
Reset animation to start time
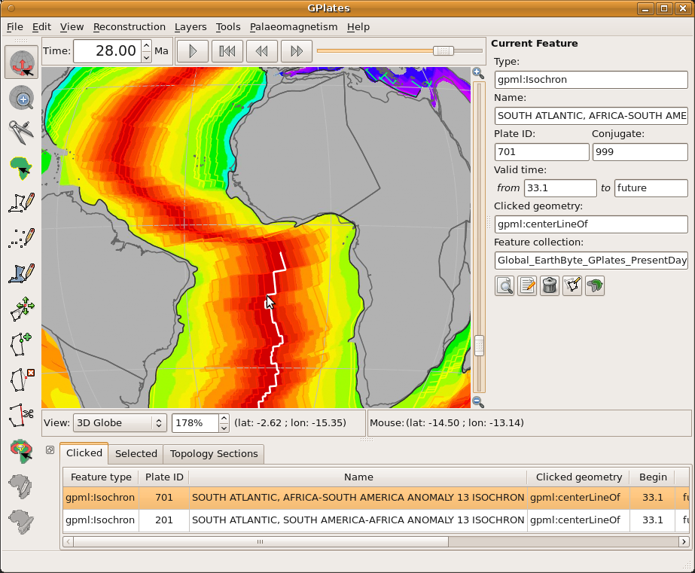coord(227,51)
